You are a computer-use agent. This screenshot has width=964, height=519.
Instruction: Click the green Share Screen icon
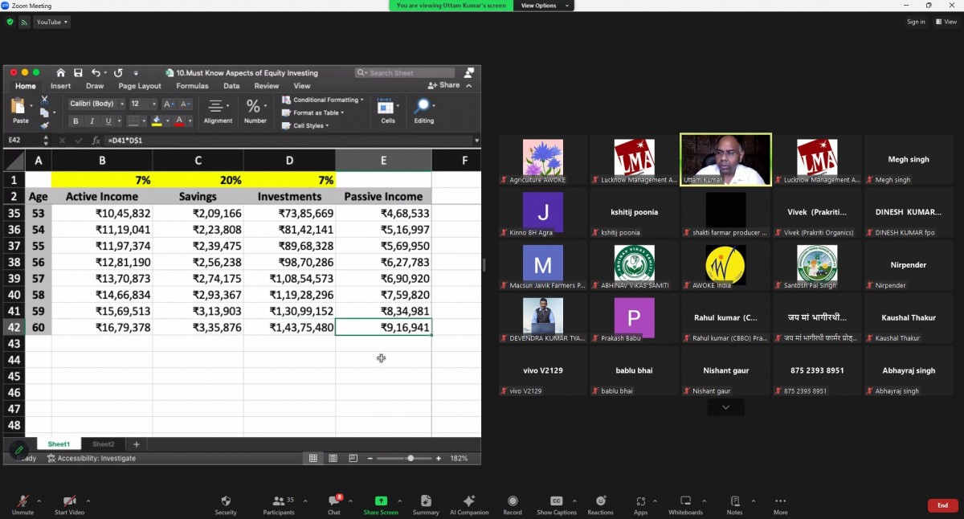[381, 501]
